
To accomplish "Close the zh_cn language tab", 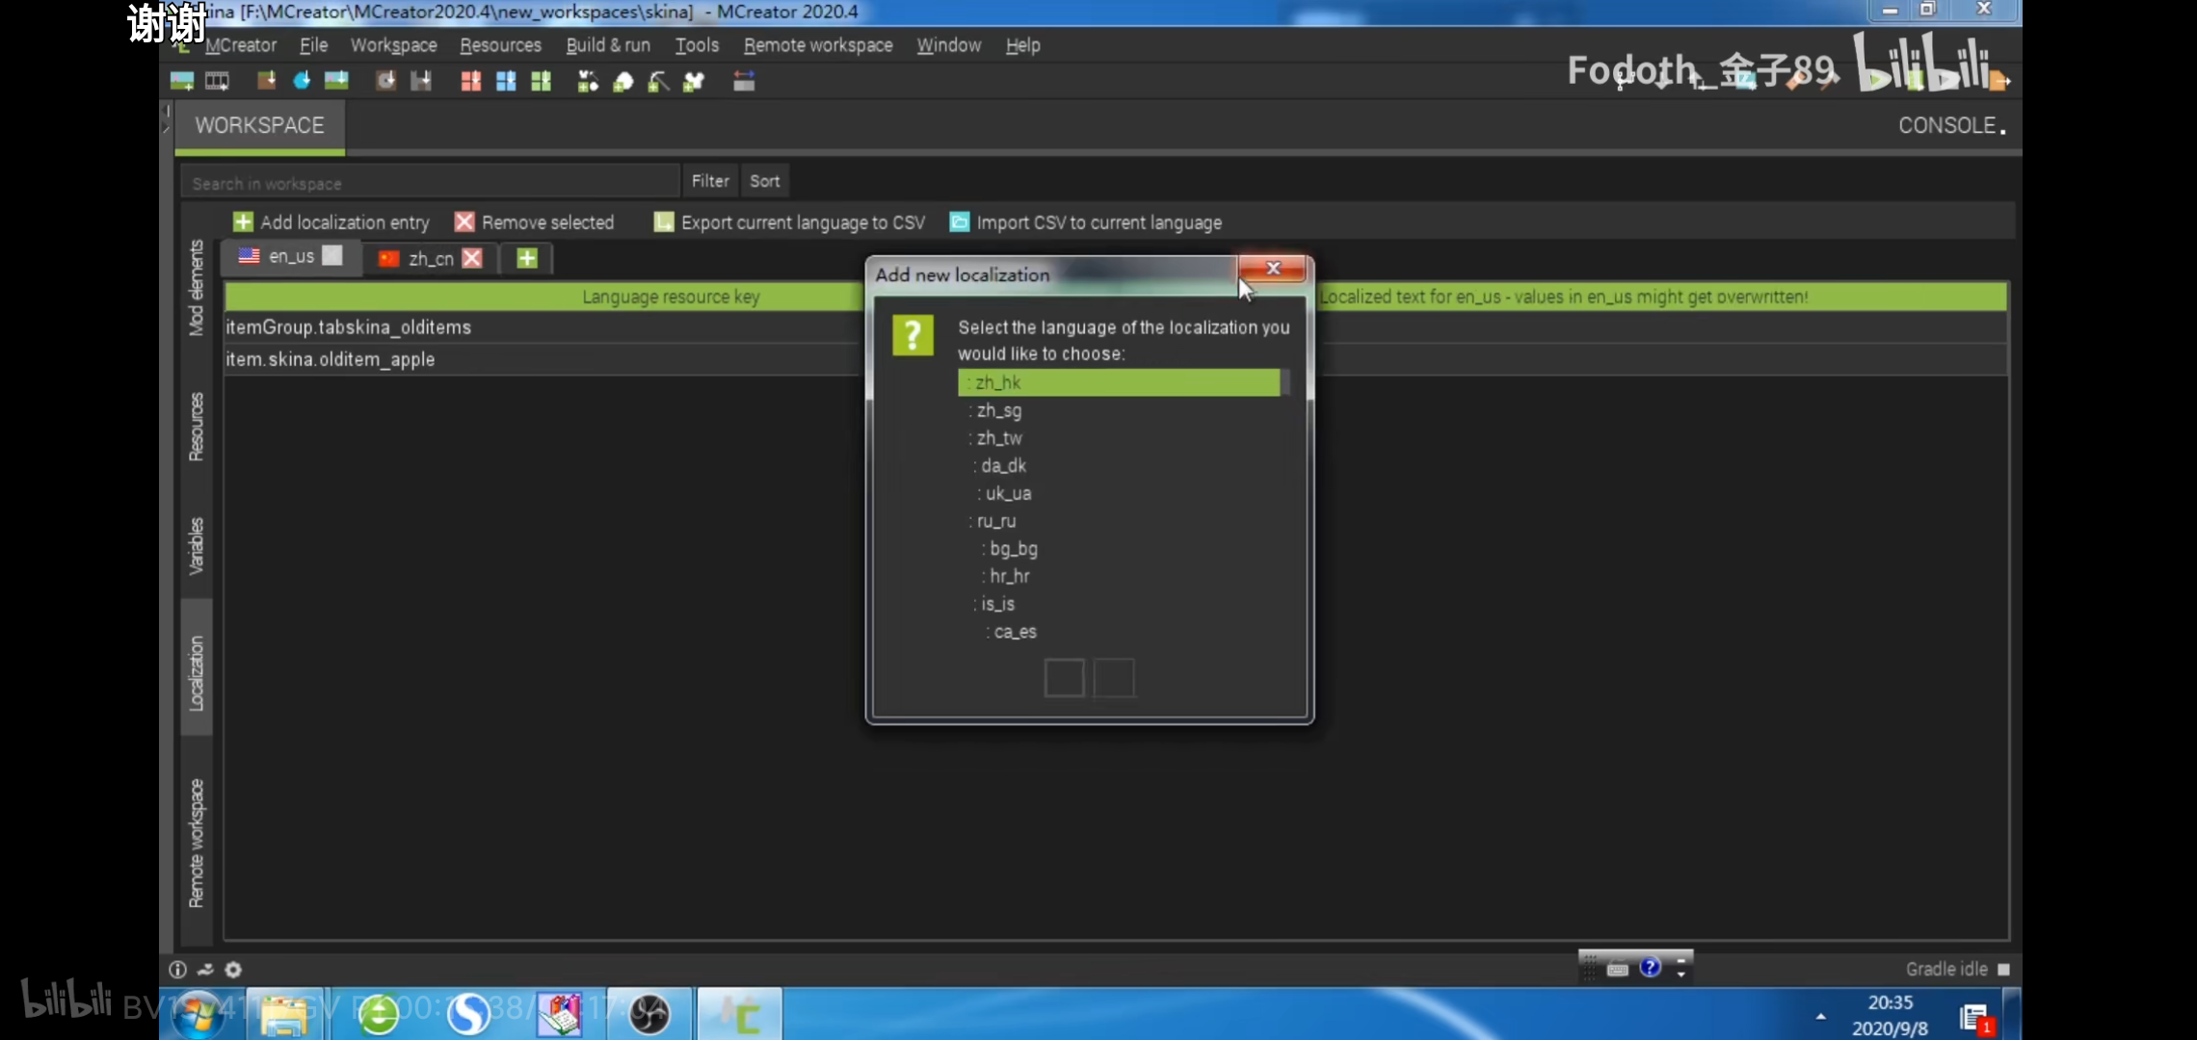I will coord(472,258).
